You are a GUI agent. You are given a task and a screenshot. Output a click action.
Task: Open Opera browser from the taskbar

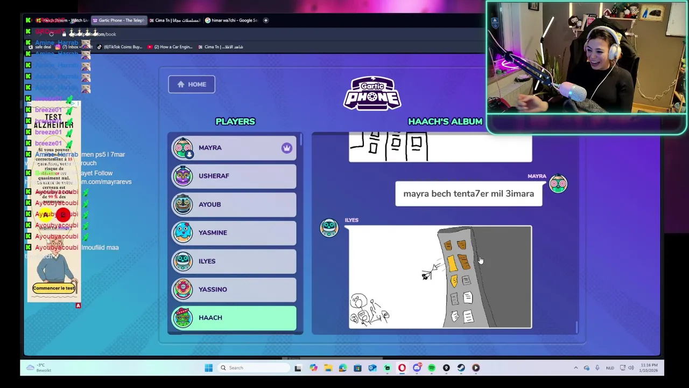(402, 368)
